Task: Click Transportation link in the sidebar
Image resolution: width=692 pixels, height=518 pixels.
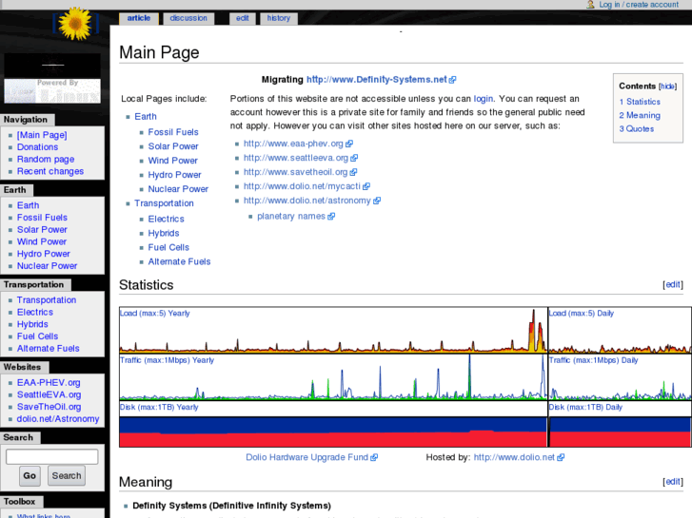Action: click(47, 300)
